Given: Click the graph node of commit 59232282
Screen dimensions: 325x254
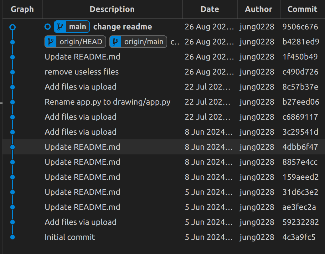Looking at the screenshot, I should point(13,222).
